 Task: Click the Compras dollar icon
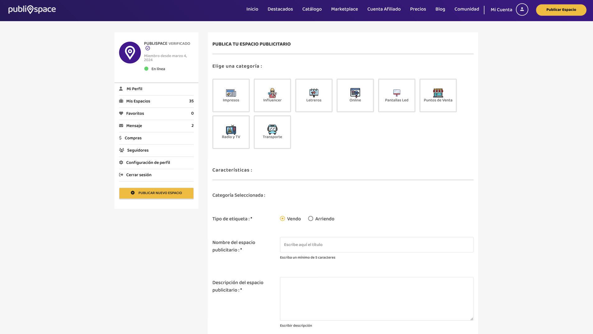point(120,138)
